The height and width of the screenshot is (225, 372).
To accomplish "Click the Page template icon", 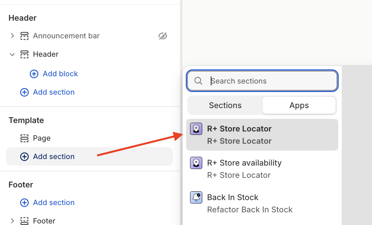I will click(25, 138).
